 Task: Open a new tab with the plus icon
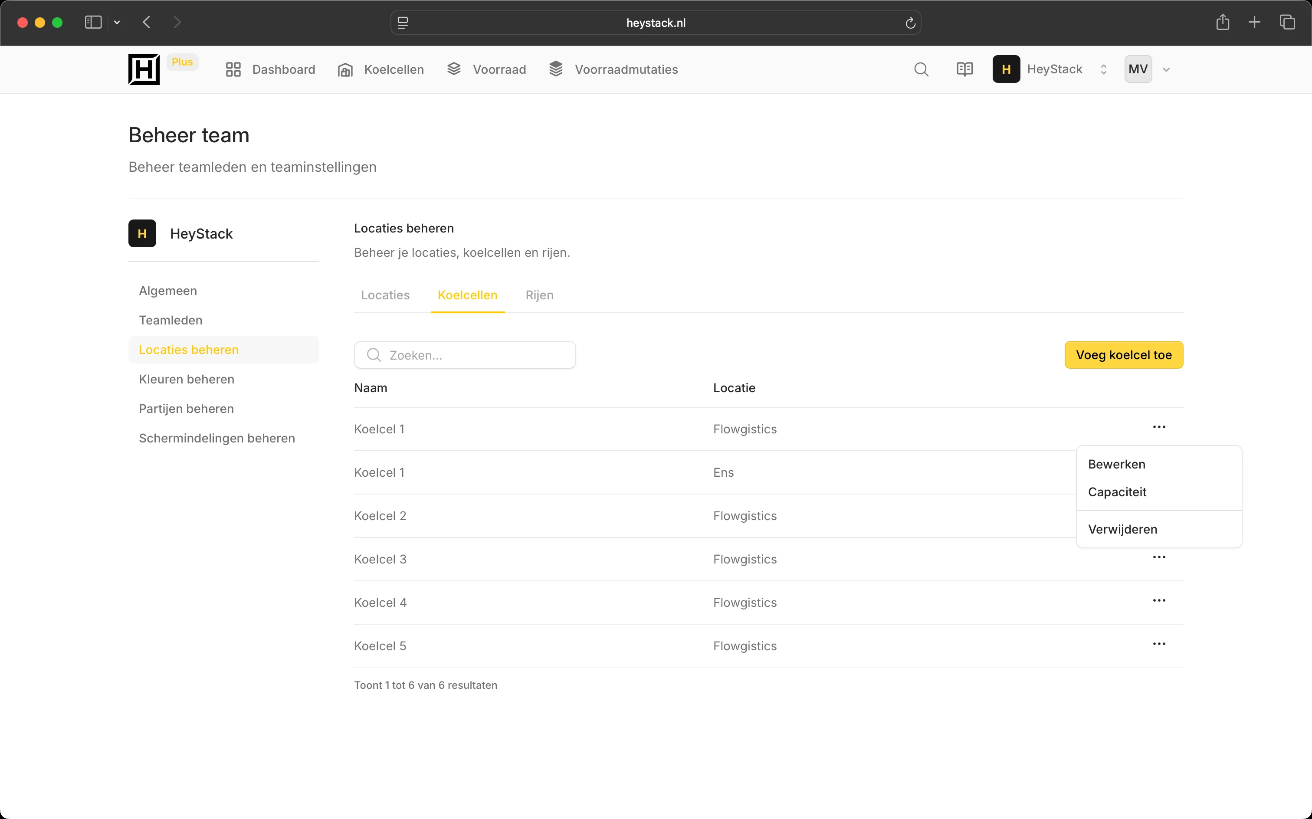pos(1254,22)
